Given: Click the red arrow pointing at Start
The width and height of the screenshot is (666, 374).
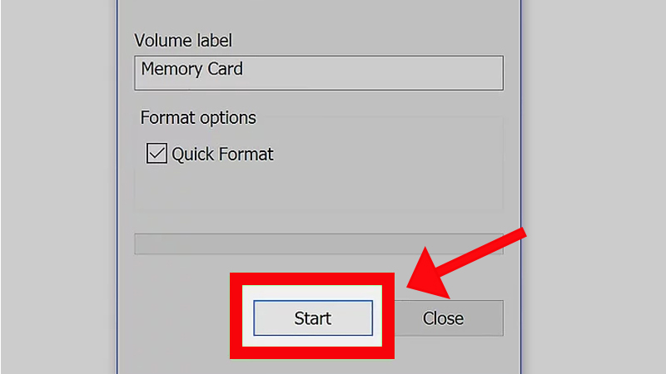Looking at the screenshot, I should click(x=466, y=266).
